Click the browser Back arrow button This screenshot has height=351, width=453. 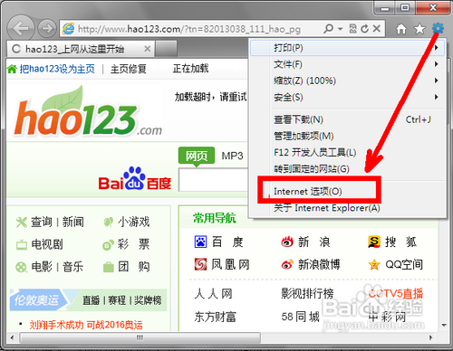point(21,29)
